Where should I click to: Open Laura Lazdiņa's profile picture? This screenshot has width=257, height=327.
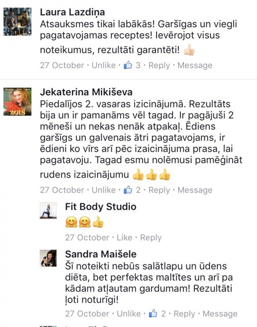click(x=18, y=21)
